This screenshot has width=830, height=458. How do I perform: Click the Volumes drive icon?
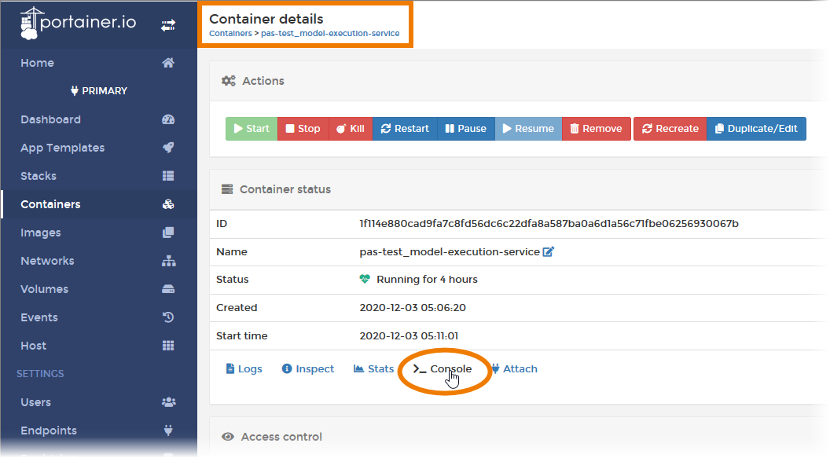tap(168, 289)
